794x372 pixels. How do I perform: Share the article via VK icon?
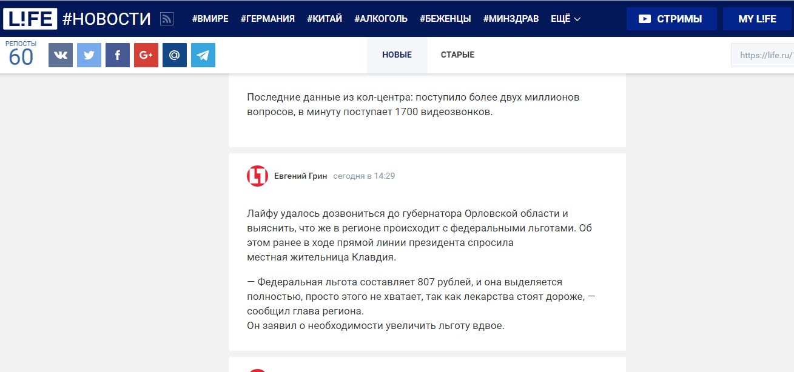(x=61, y=55)
